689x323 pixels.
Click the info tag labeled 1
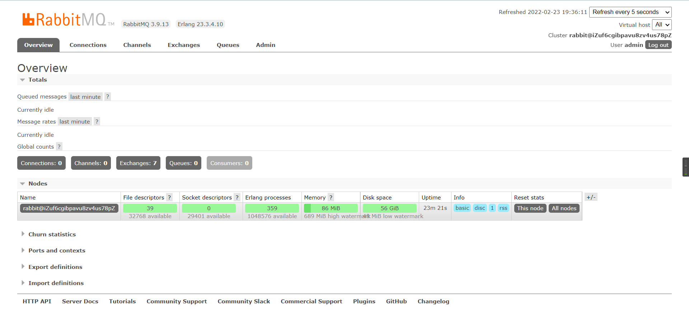(x=492, y=208)
